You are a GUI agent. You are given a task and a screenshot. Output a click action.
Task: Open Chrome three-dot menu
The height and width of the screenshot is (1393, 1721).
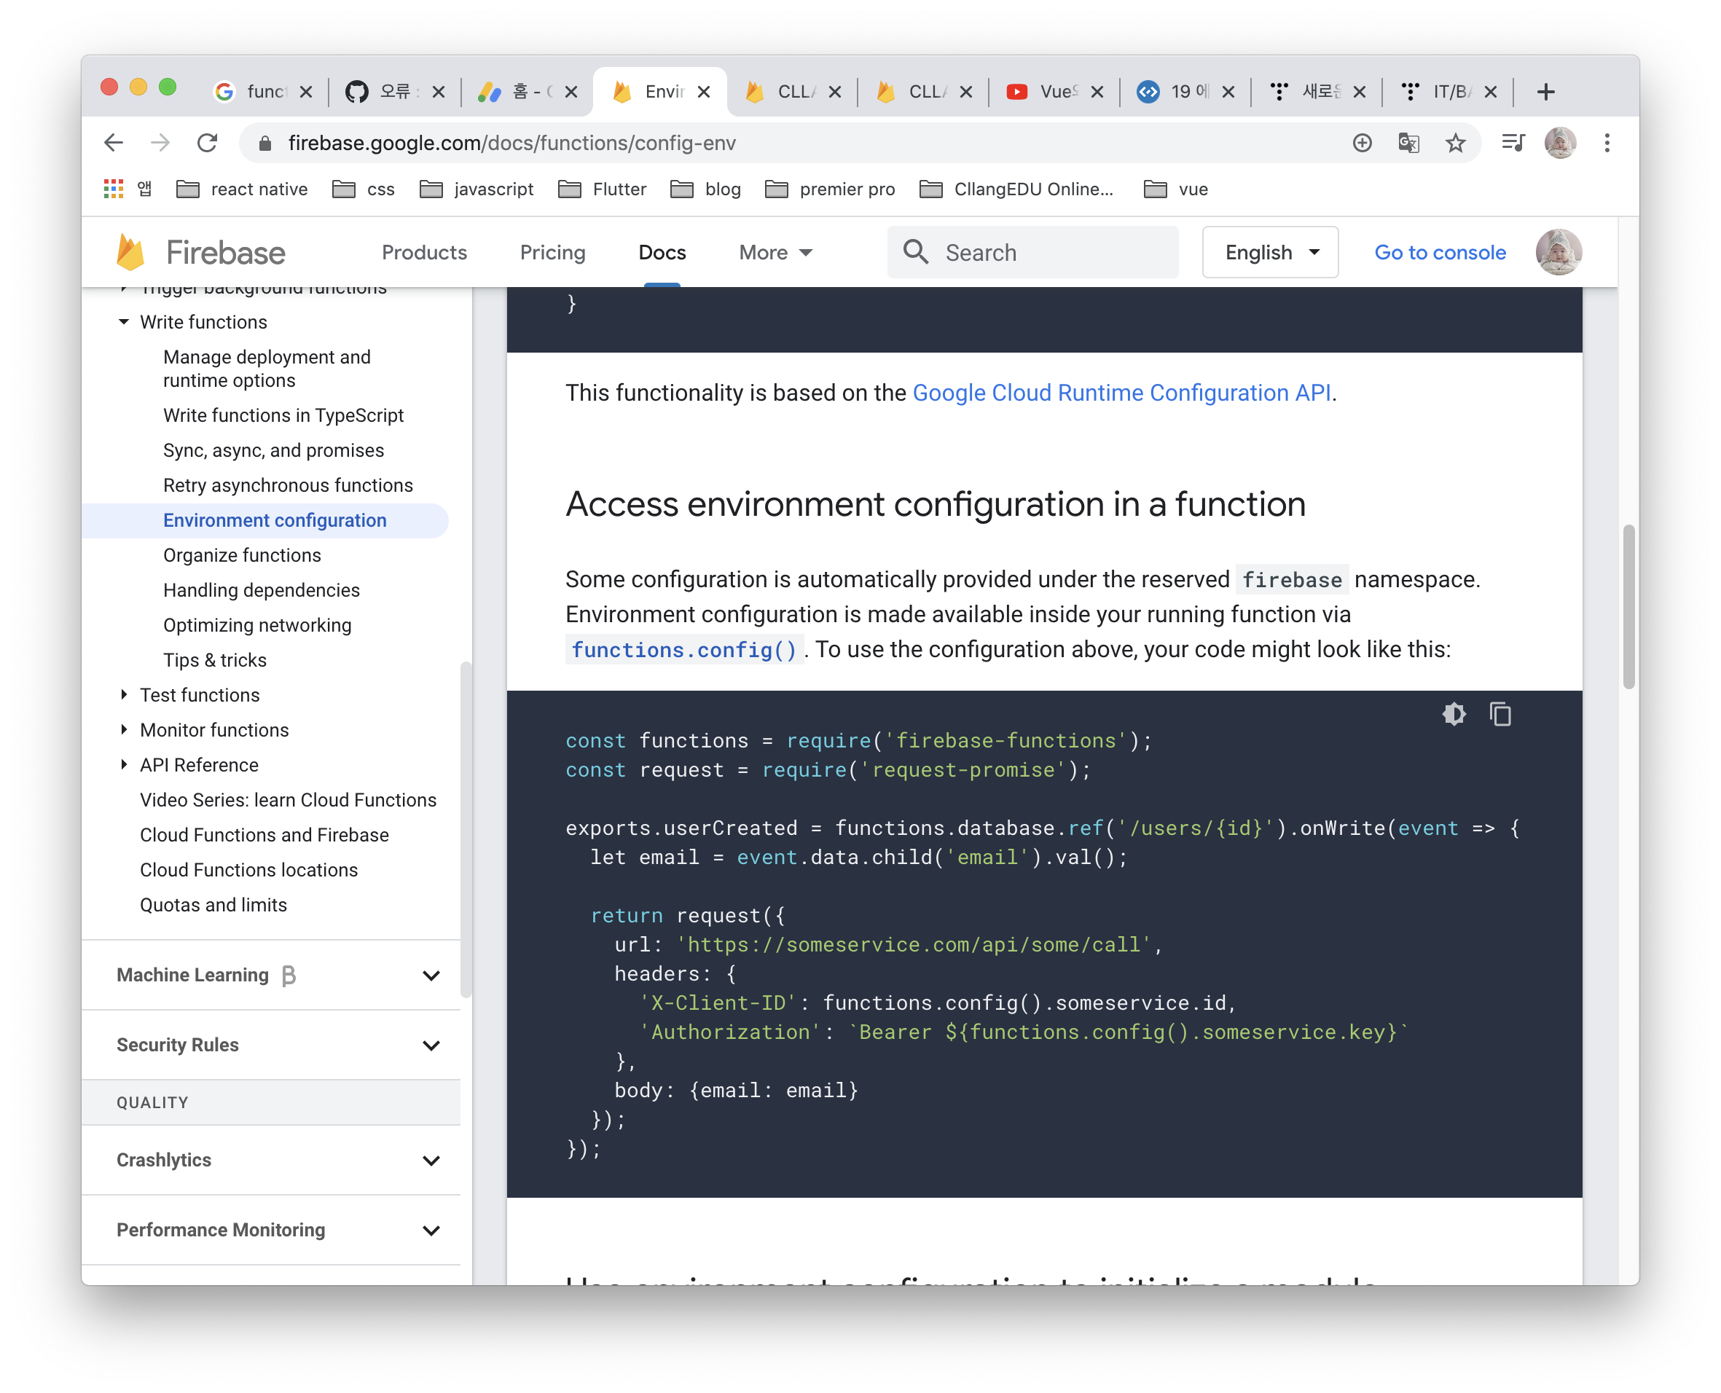tap(1607, 143)
